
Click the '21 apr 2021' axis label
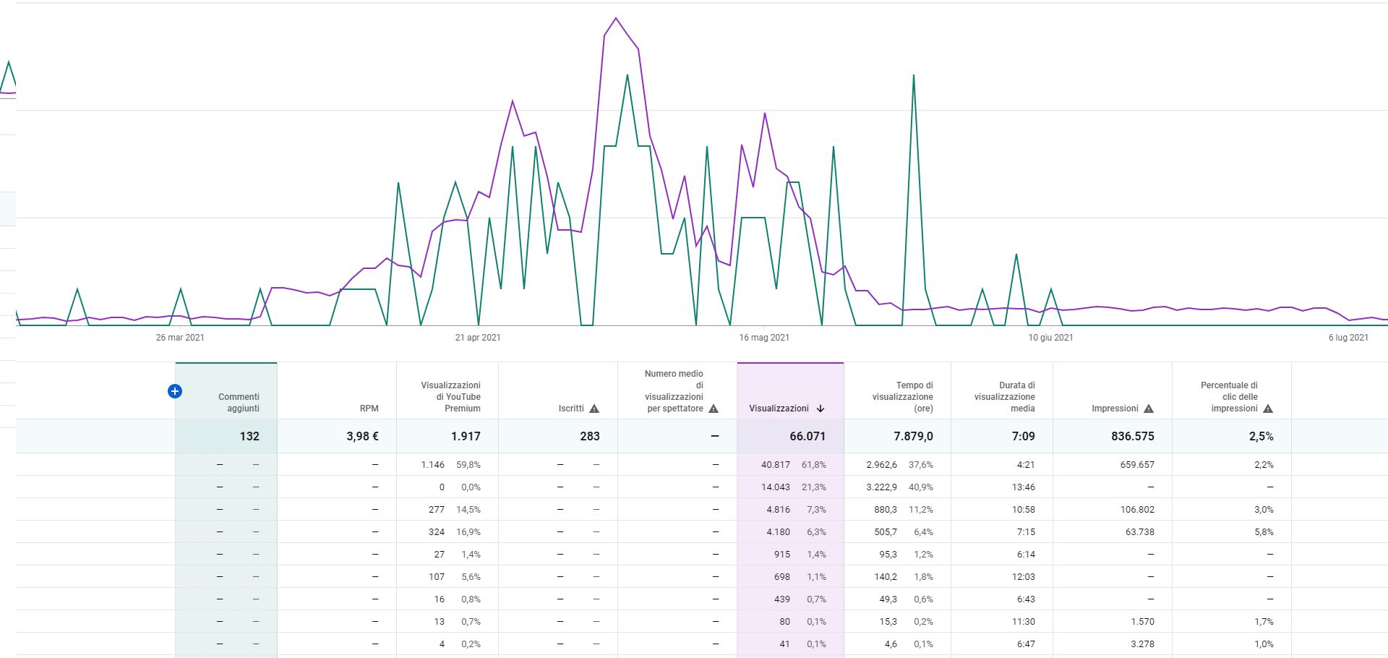(x=478, y=338)
